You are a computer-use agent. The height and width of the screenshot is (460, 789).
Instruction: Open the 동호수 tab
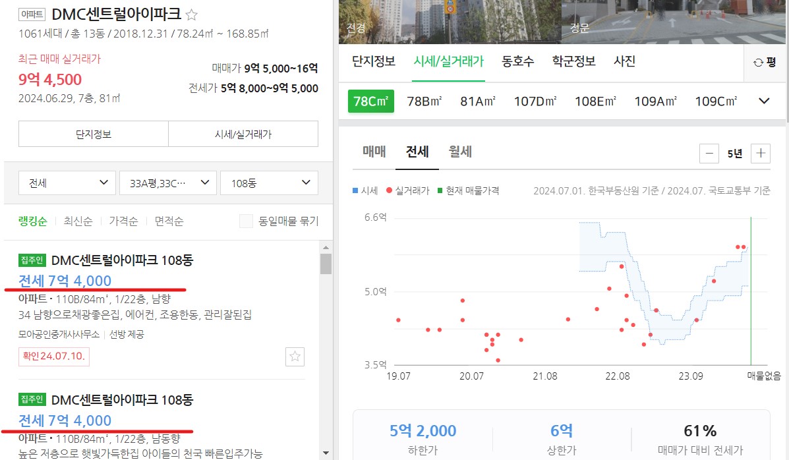(518, 61)
